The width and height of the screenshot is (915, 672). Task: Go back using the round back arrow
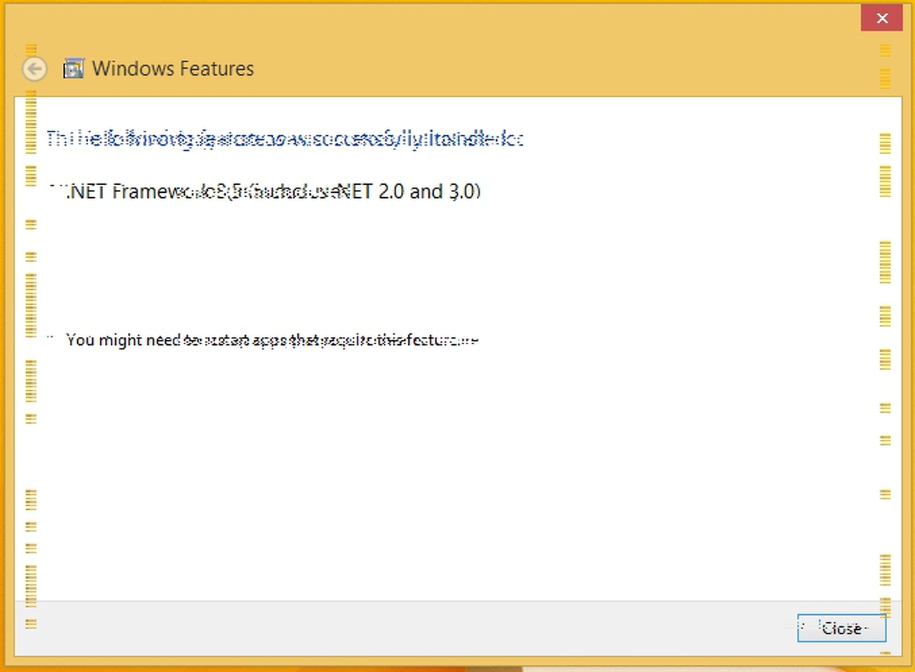[x=34, y=69]
